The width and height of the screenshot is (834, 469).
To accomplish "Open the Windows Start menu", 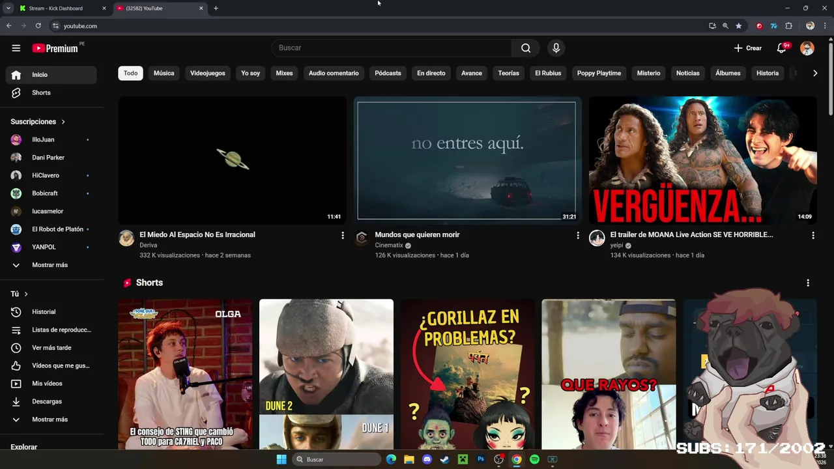I will point(281,459).
